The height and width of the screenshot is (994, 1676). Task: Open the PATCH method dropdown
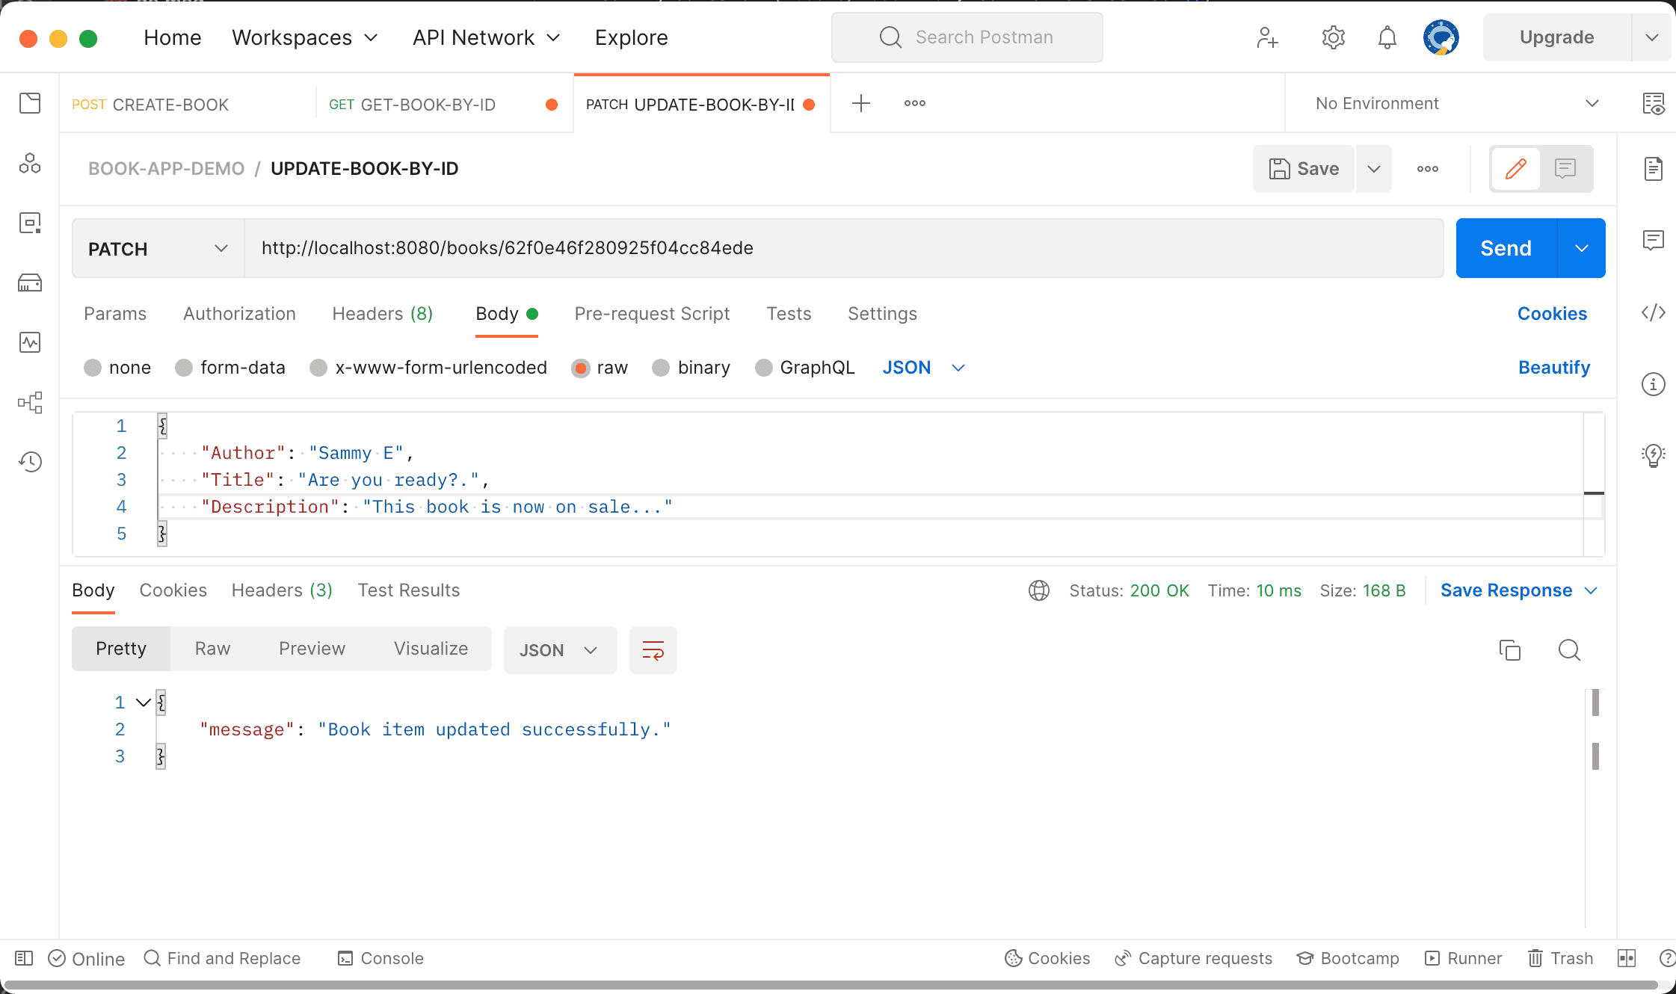pos(158,249)
